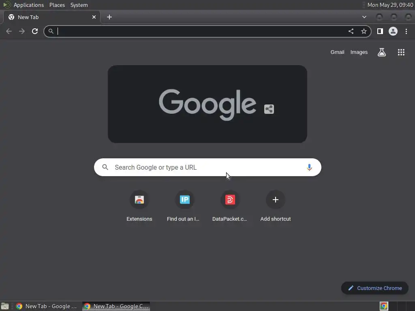Click the Google logo doodle
The height and width of the screenshot is (311, 415).
[x=207, y=104]
